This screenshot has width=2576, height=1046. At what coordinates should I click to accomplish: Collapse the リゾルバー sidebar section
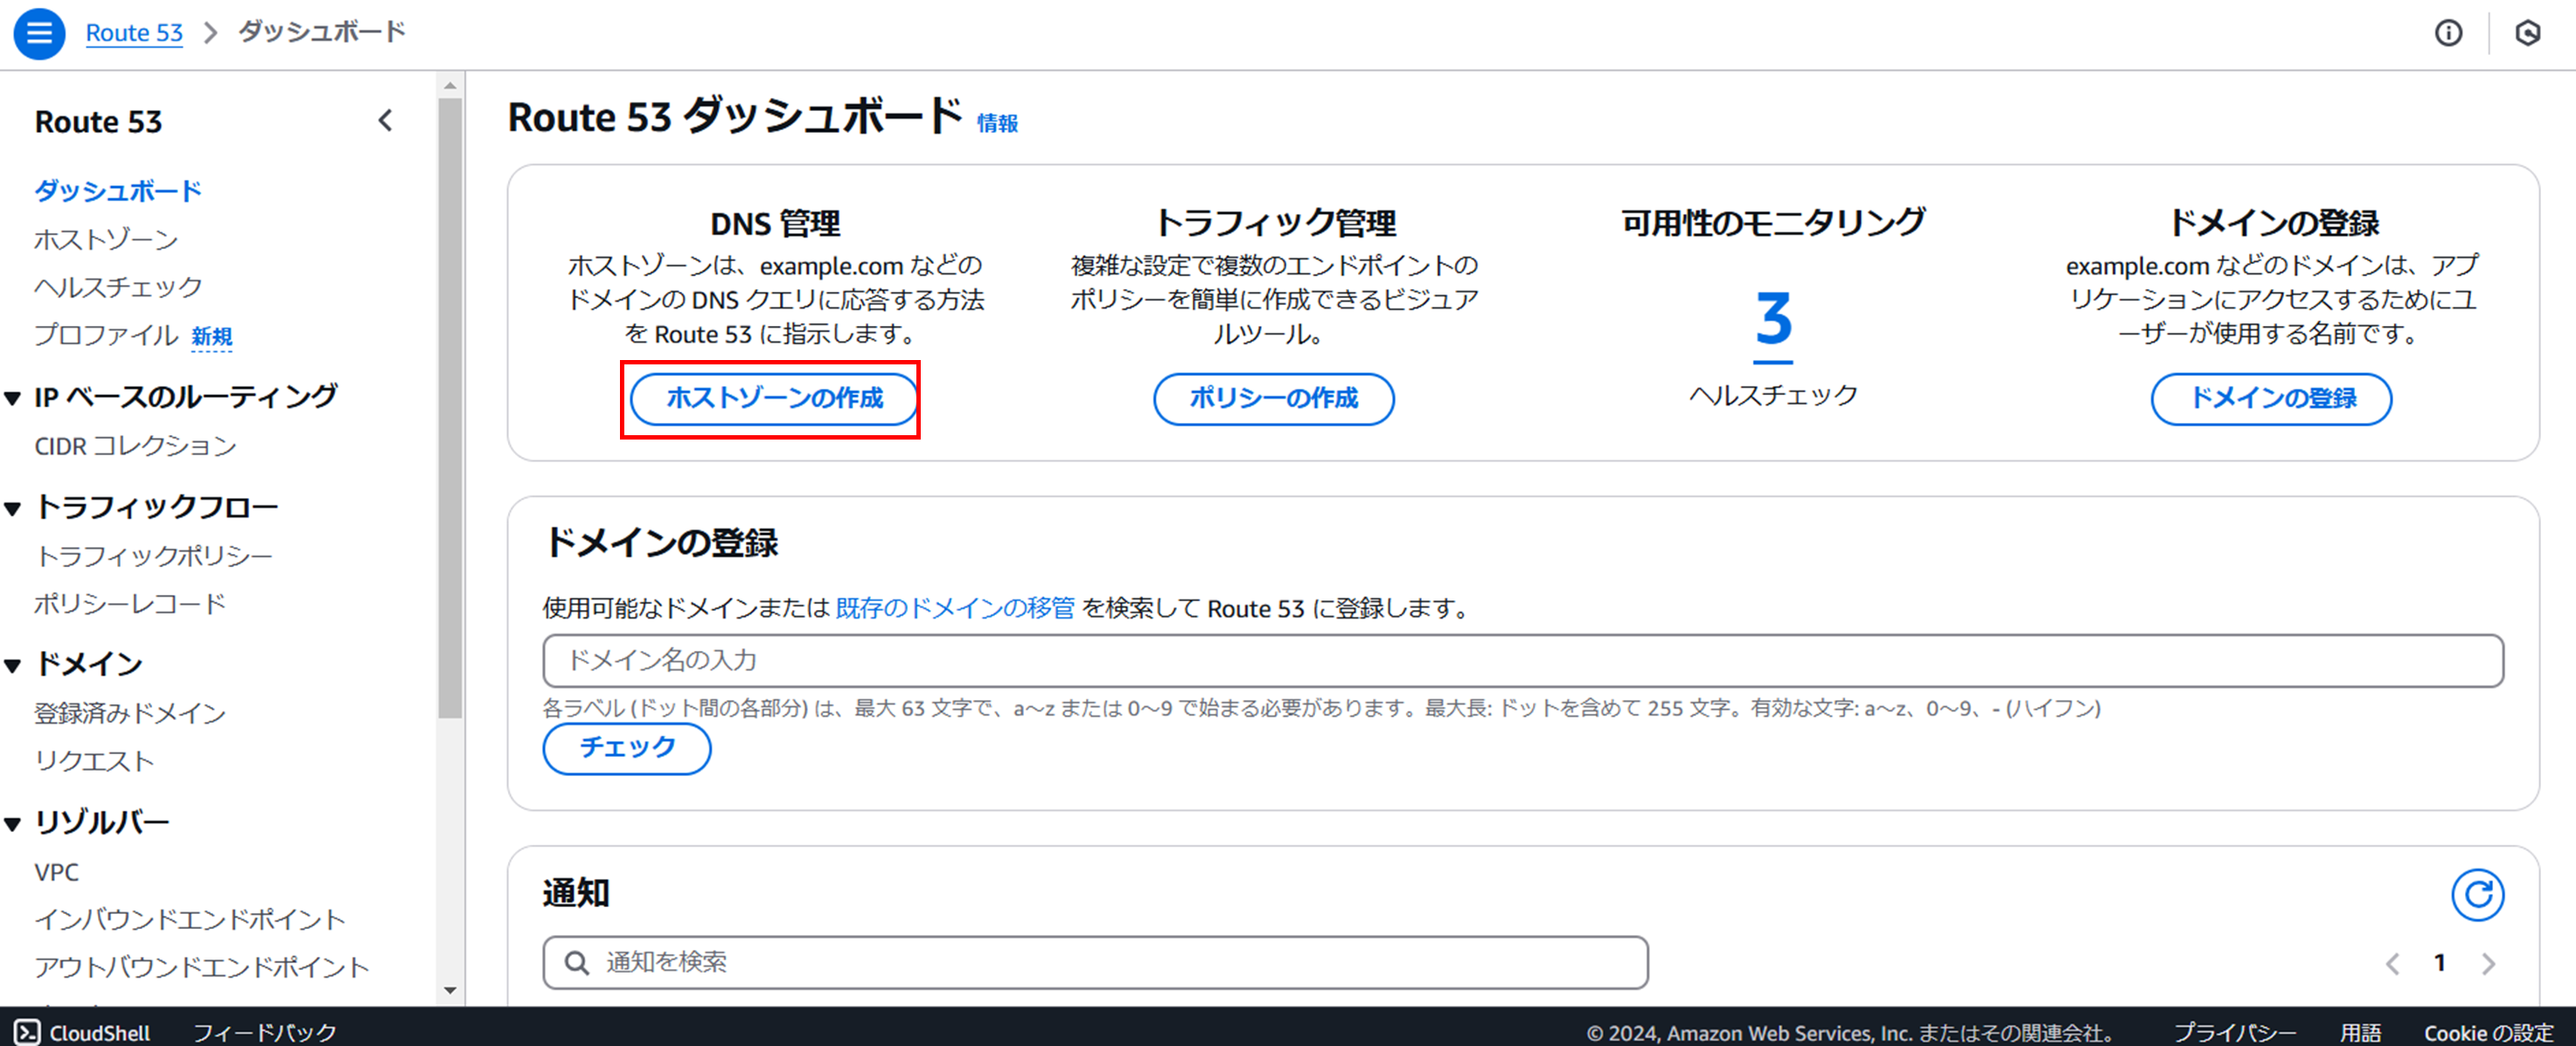pos(13,824)
